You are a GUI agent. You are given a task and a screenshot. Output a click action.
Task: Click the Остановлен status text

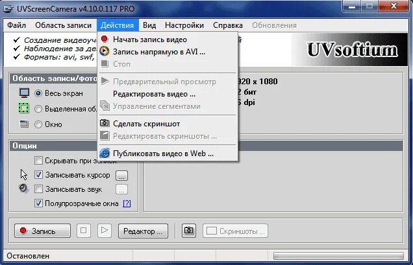pos(28,256)
